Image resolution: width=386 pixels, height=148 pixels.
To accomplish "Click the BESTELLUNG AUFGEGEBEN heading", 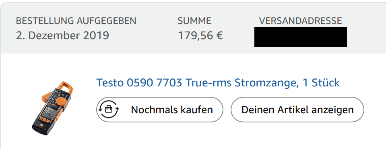I will (76, 21).
